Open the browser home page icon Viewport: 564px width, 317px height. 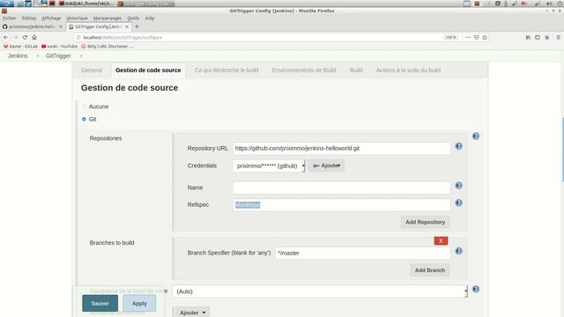(34, 37)
